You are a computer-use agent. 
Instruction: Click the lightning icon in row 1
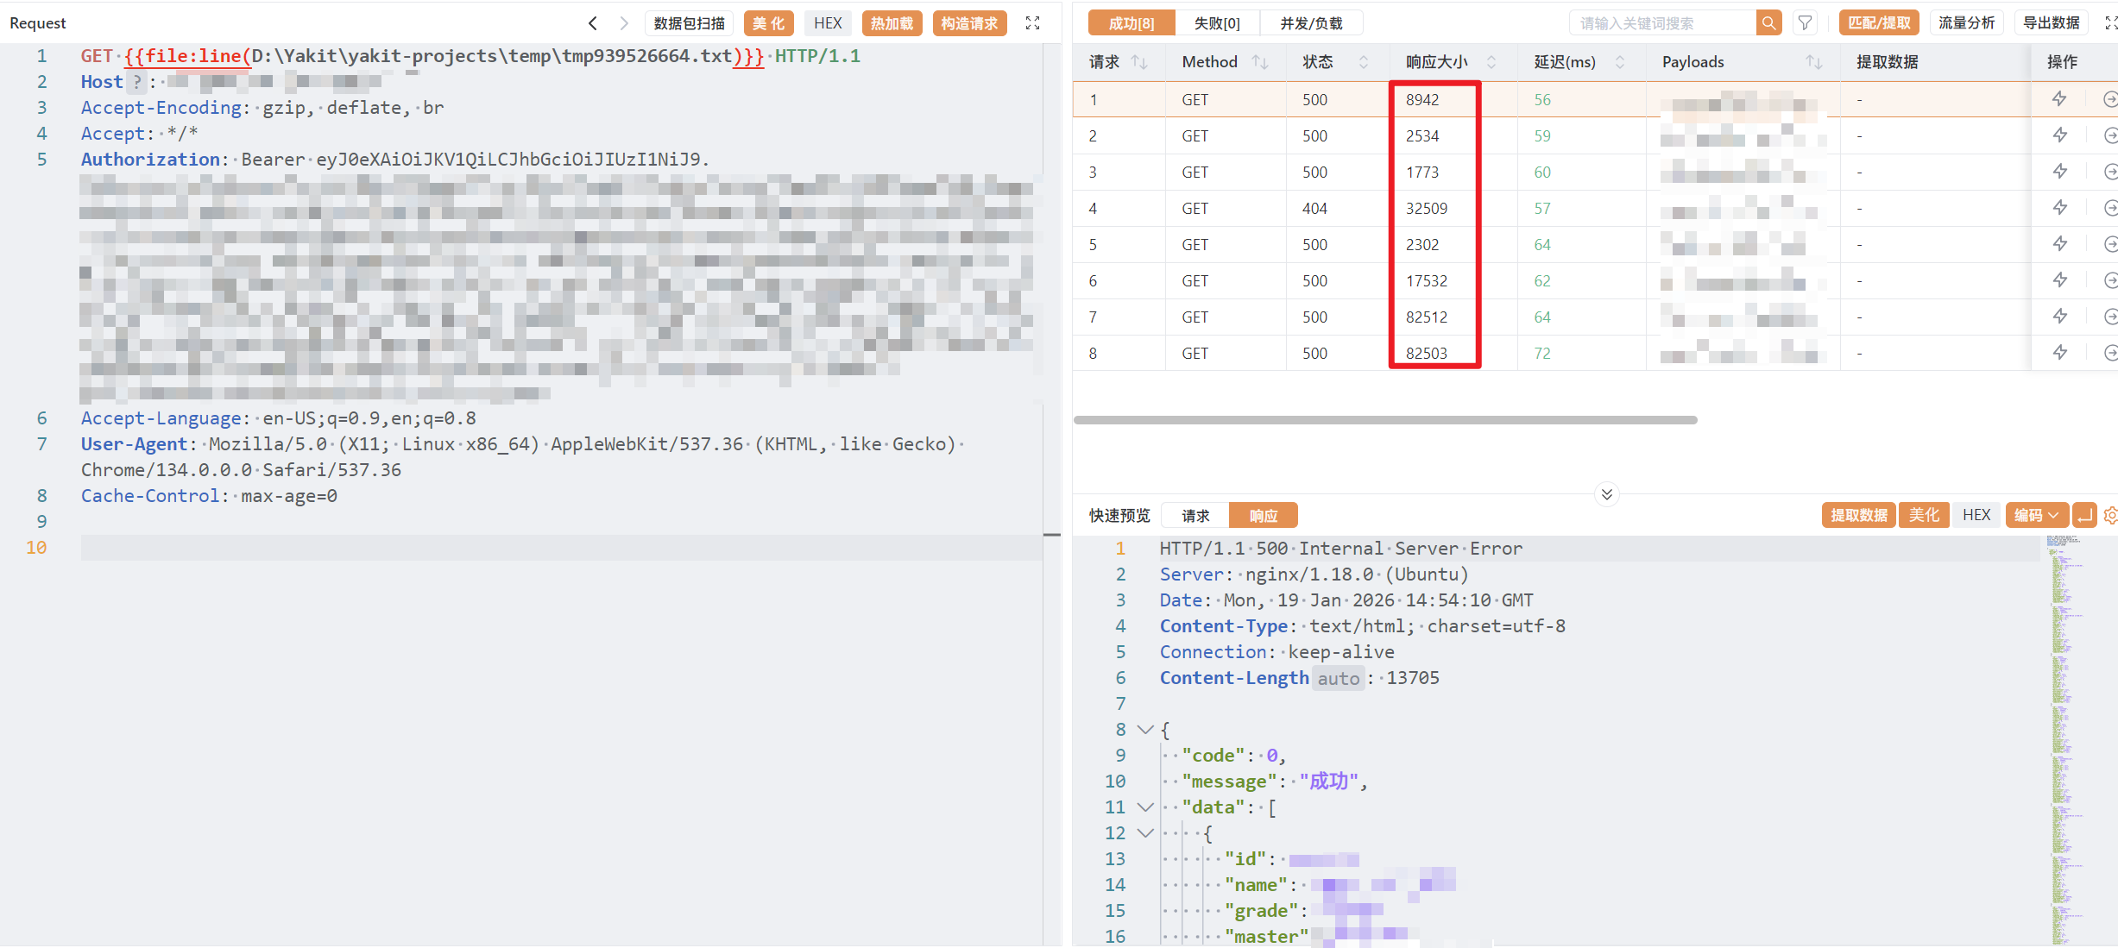[x=2059, y=99]
